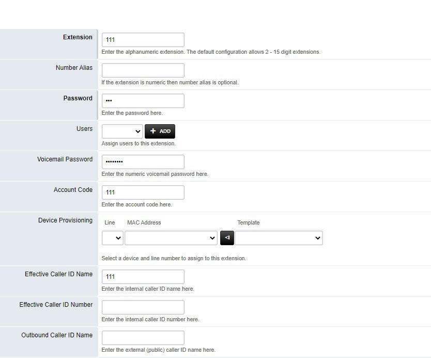Click "Enter the external (public) caller ID name" text
Viewport: 431px width, 358px height.
(158, 350)
